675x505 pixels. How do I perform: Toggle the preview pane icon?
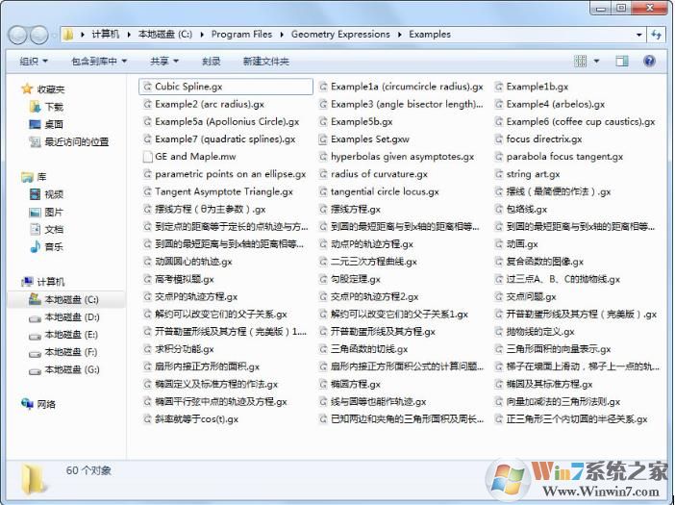pyautogui.click(x=621, y=62)
